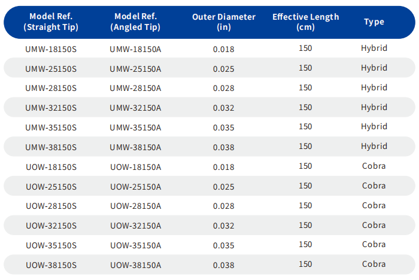Select UOW-25150A in the table
This screenshot has width=419, height=280.
[135, 186]
